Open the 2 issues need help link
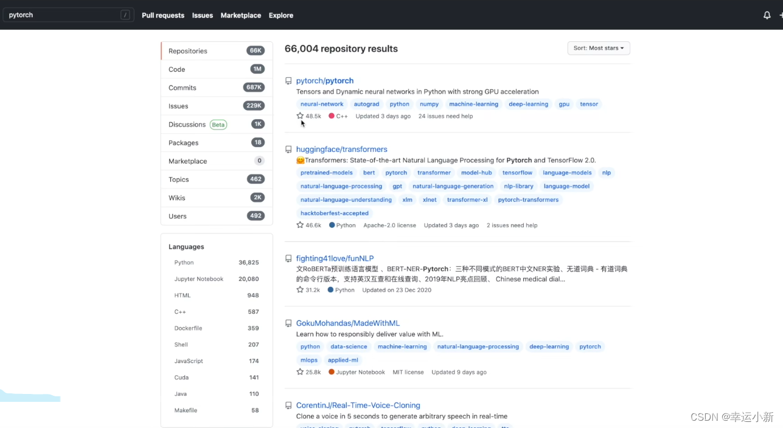The height and width of the screenshot is (428, 783). [x=512, y=225]
